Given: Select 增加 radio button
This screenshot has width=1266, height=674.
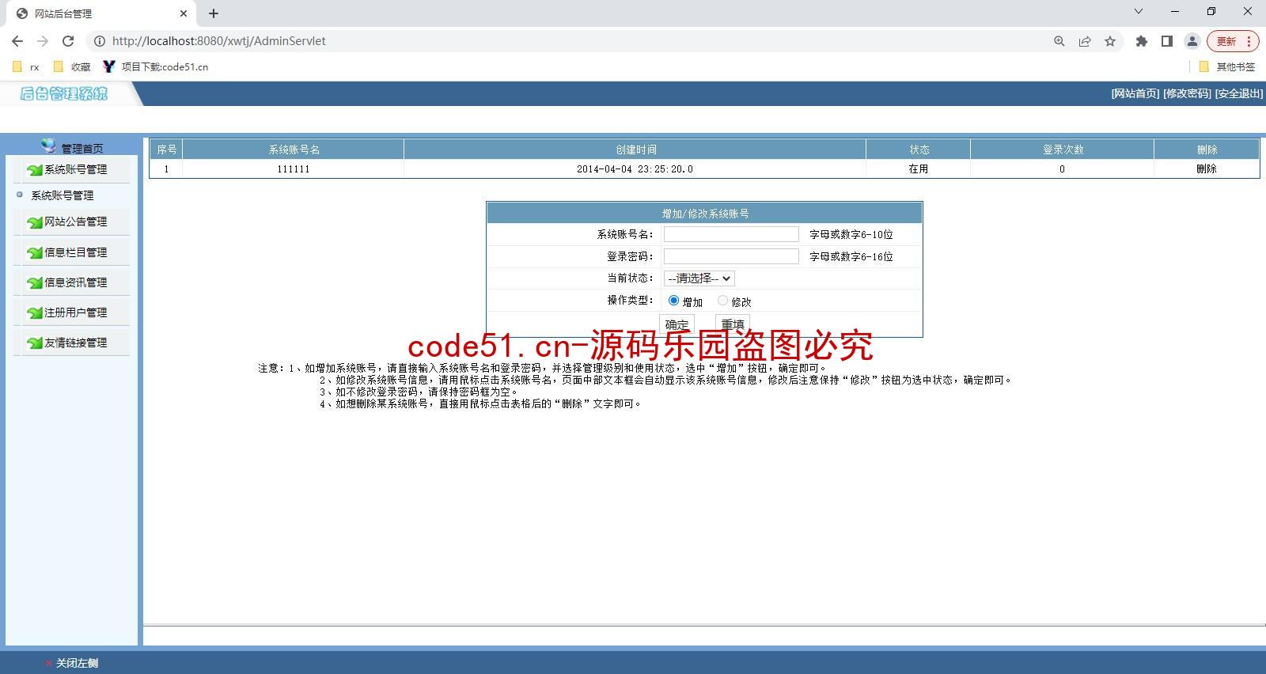Looking at the screenshot, I should coord(673,301).
